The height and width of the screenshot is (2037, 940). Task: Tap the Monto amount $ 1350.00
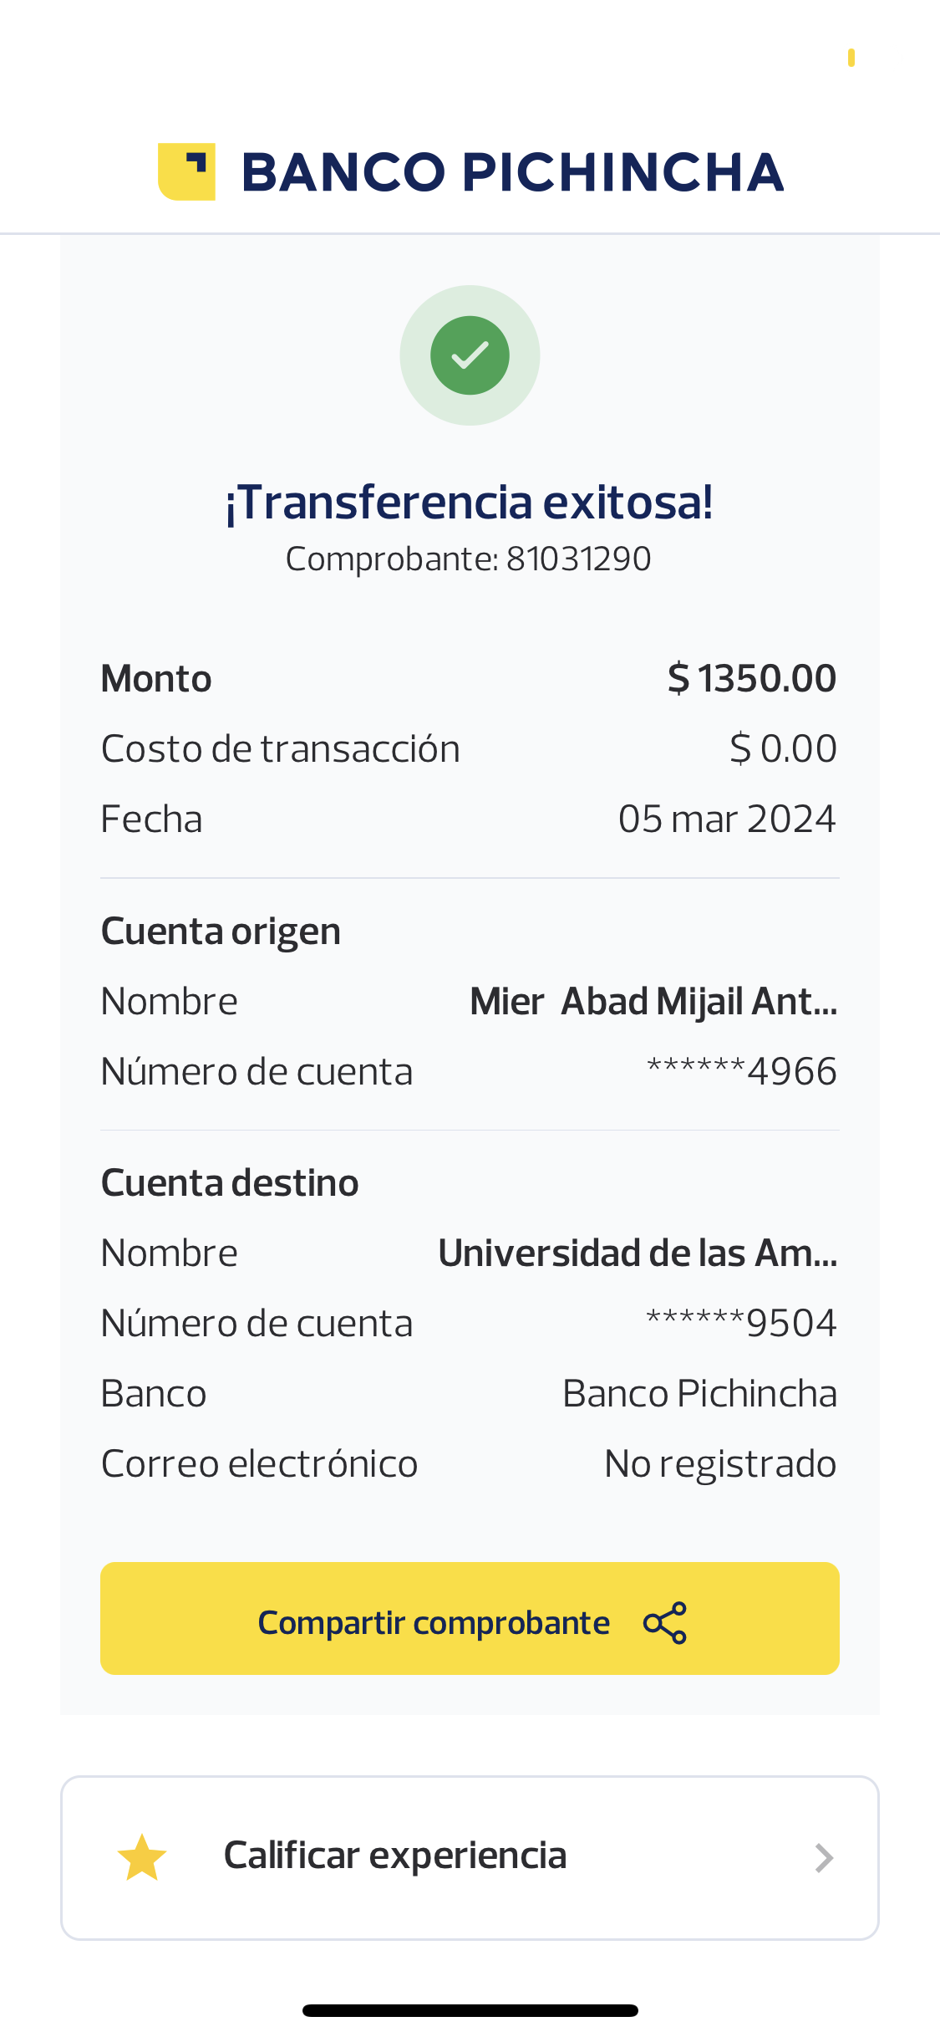751,678
